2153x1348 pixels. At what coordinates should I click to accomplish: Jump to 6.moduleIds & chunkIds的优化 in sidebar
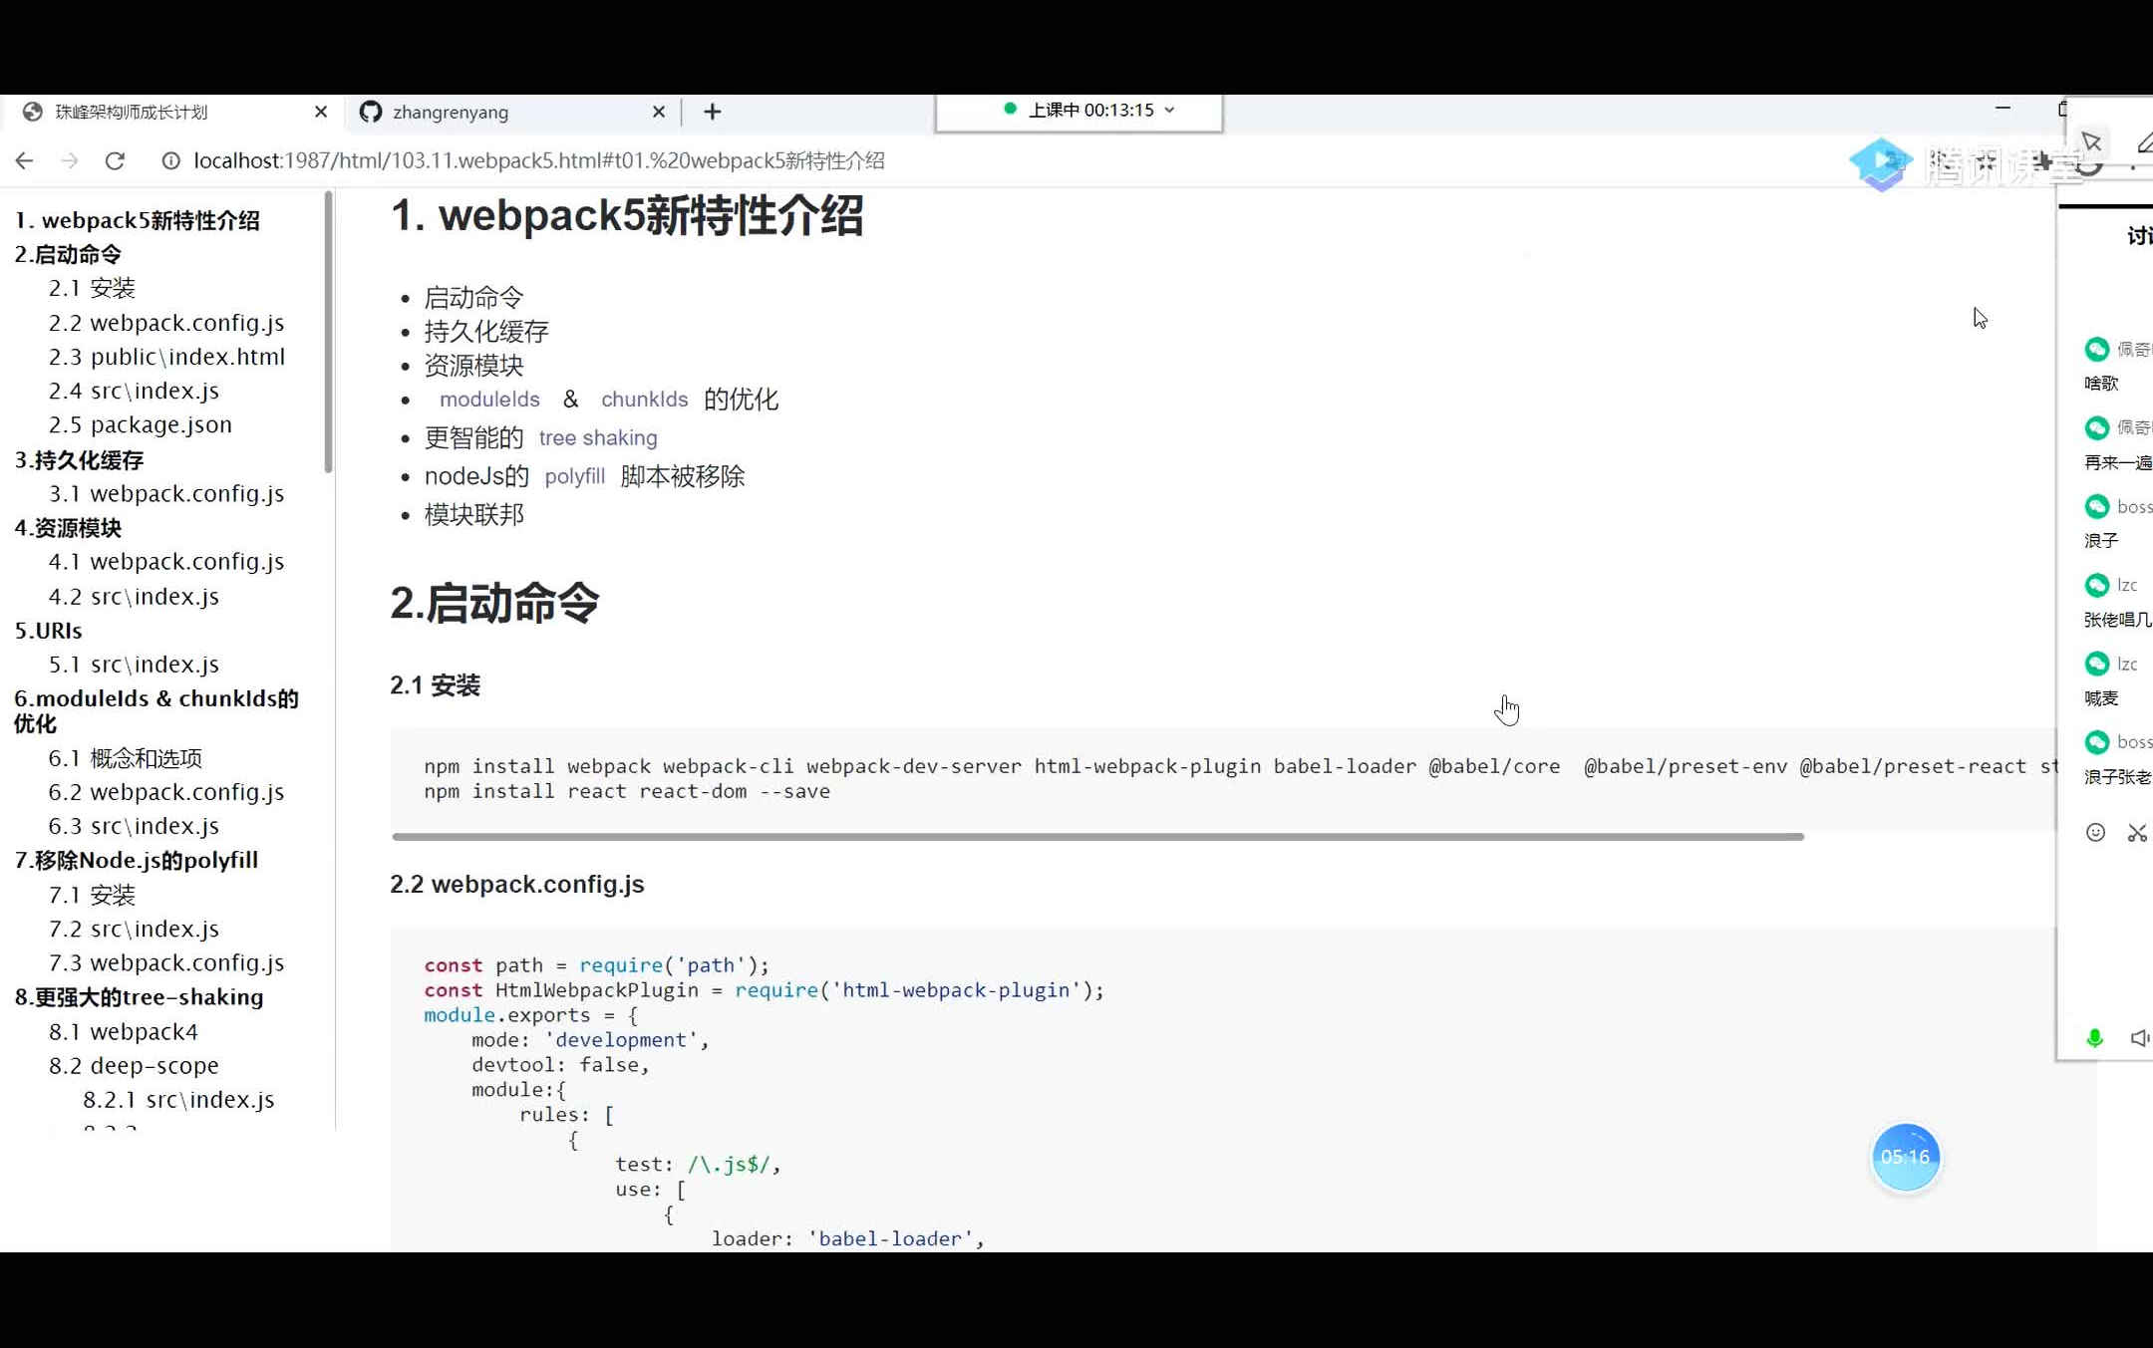(156, 710)
